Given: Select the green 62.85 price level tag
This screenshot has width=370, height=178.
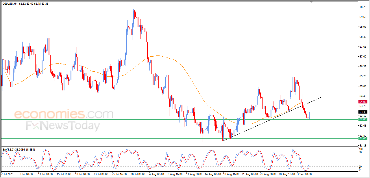Looking at the screenshot, I should [x=363, y=119].
